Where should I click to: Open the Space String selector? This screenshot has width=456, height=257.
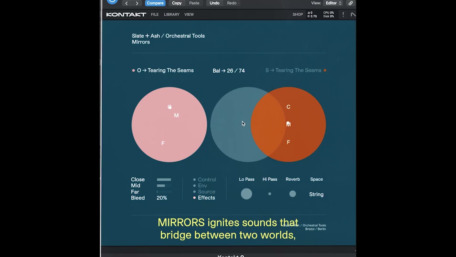(316, 194)
